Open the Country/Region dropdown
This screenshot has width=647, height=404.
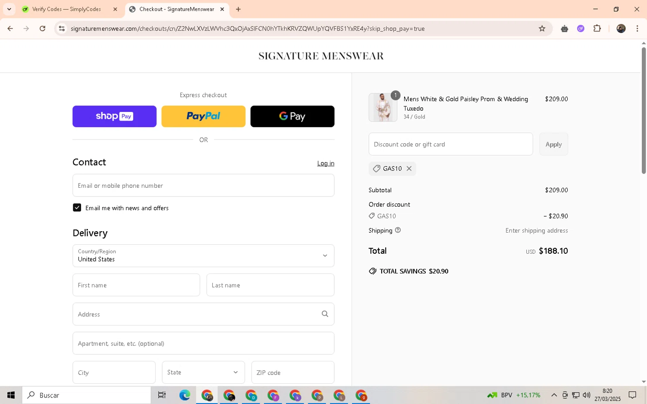tap(203, 256)
